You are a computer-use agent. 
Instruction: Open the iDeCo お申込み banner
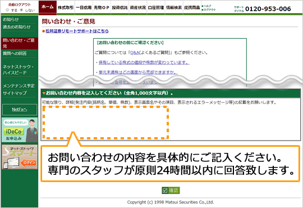tap(20, 130)
